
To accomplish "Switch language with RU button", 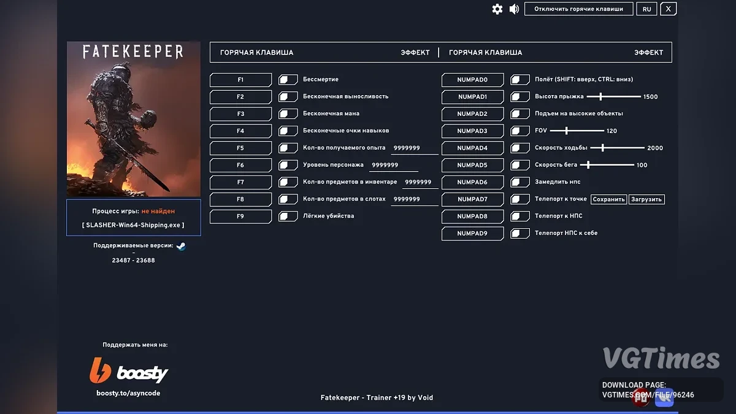I will point(647,9).
